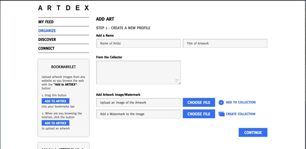Click the CREATE COLLECTION link
Image resolution: width=306 pixels, height=149 pixels.
point(241,114)
